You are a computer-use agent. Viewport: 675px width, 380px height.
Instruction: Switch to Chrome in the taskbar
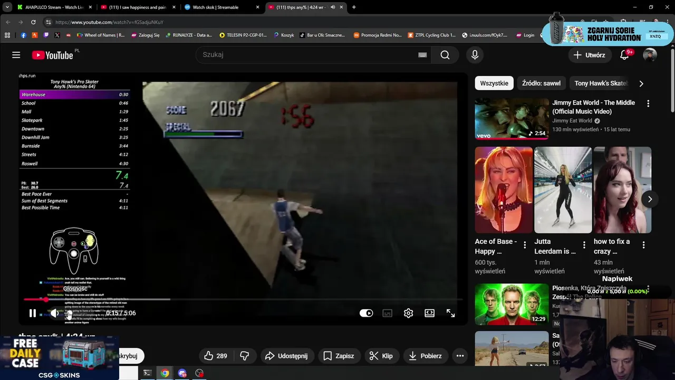click(165, 373)
